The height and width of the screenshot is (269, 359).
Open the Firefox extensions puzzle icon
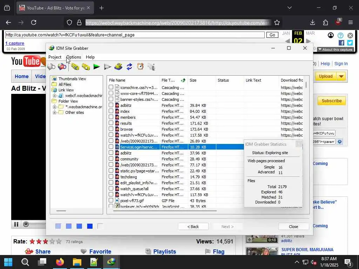pos(325,22)
